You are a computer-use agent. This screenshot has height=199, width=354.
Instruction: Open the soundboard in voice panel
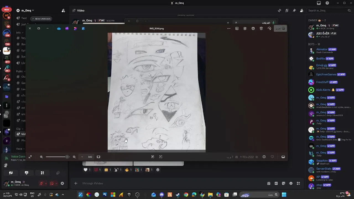58,173
